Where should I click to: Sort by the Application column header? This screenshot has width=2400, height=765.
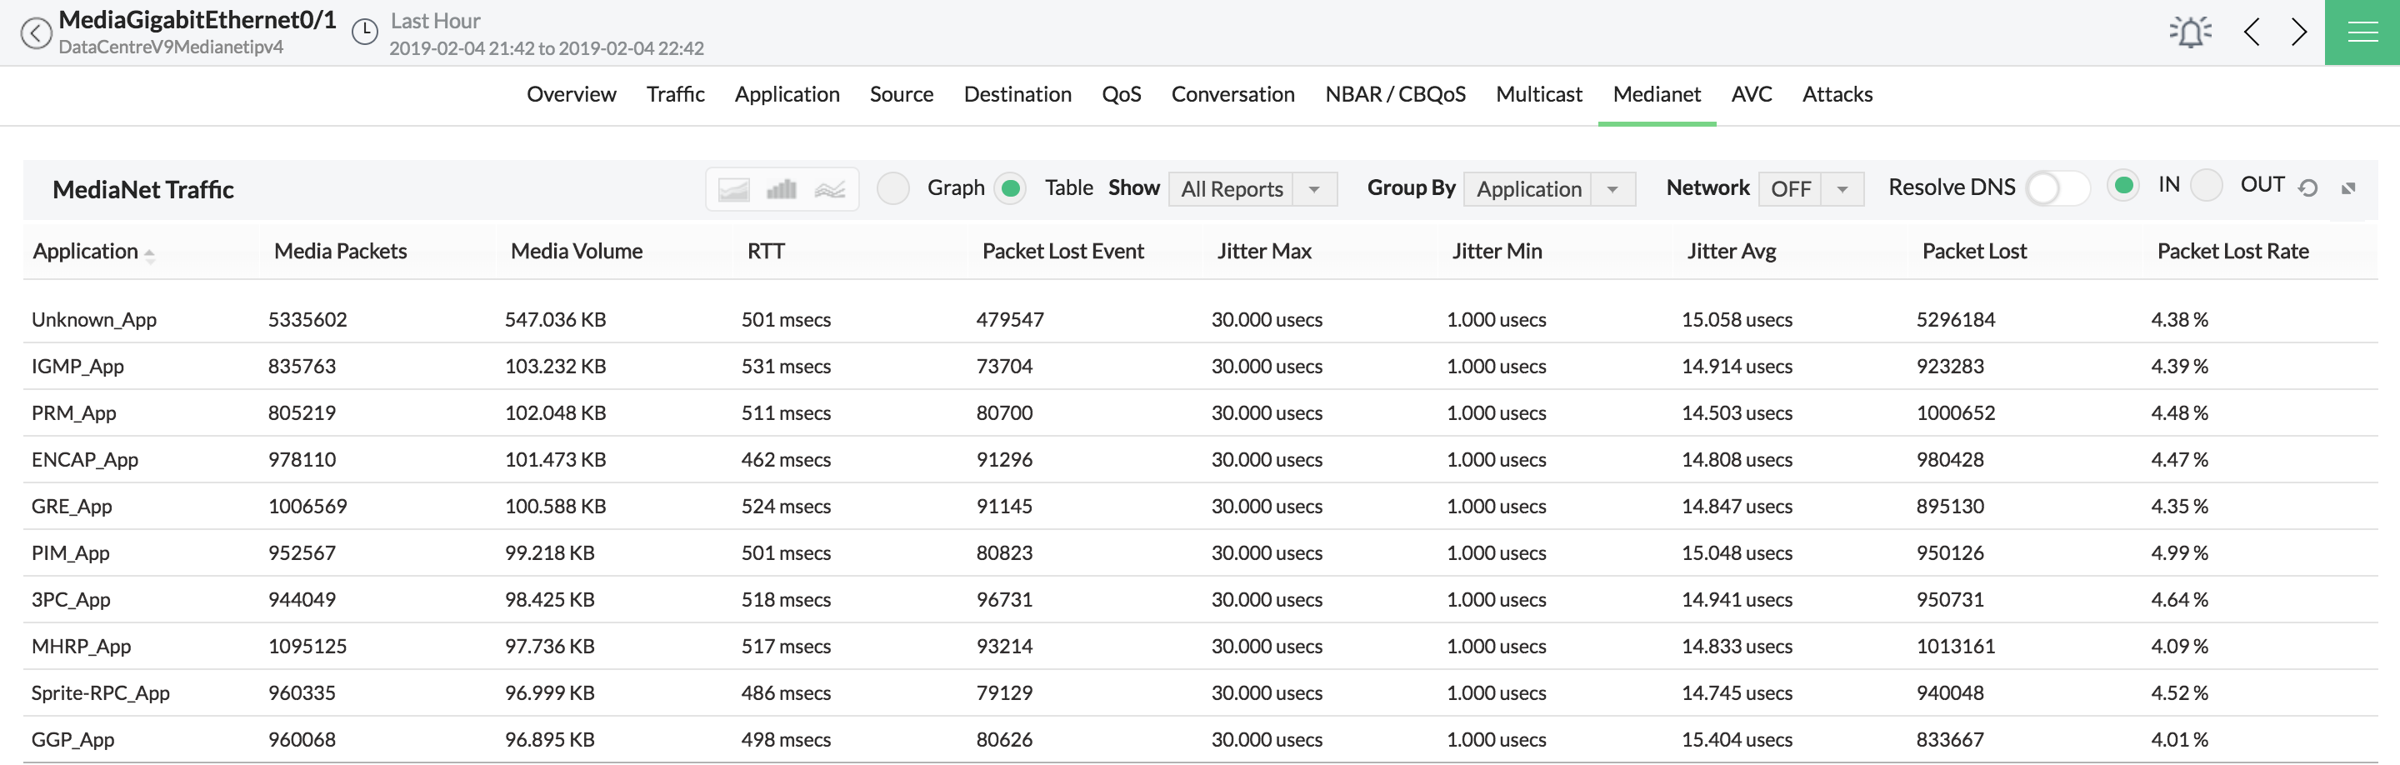pyautogui.click(x=86, y=252)
